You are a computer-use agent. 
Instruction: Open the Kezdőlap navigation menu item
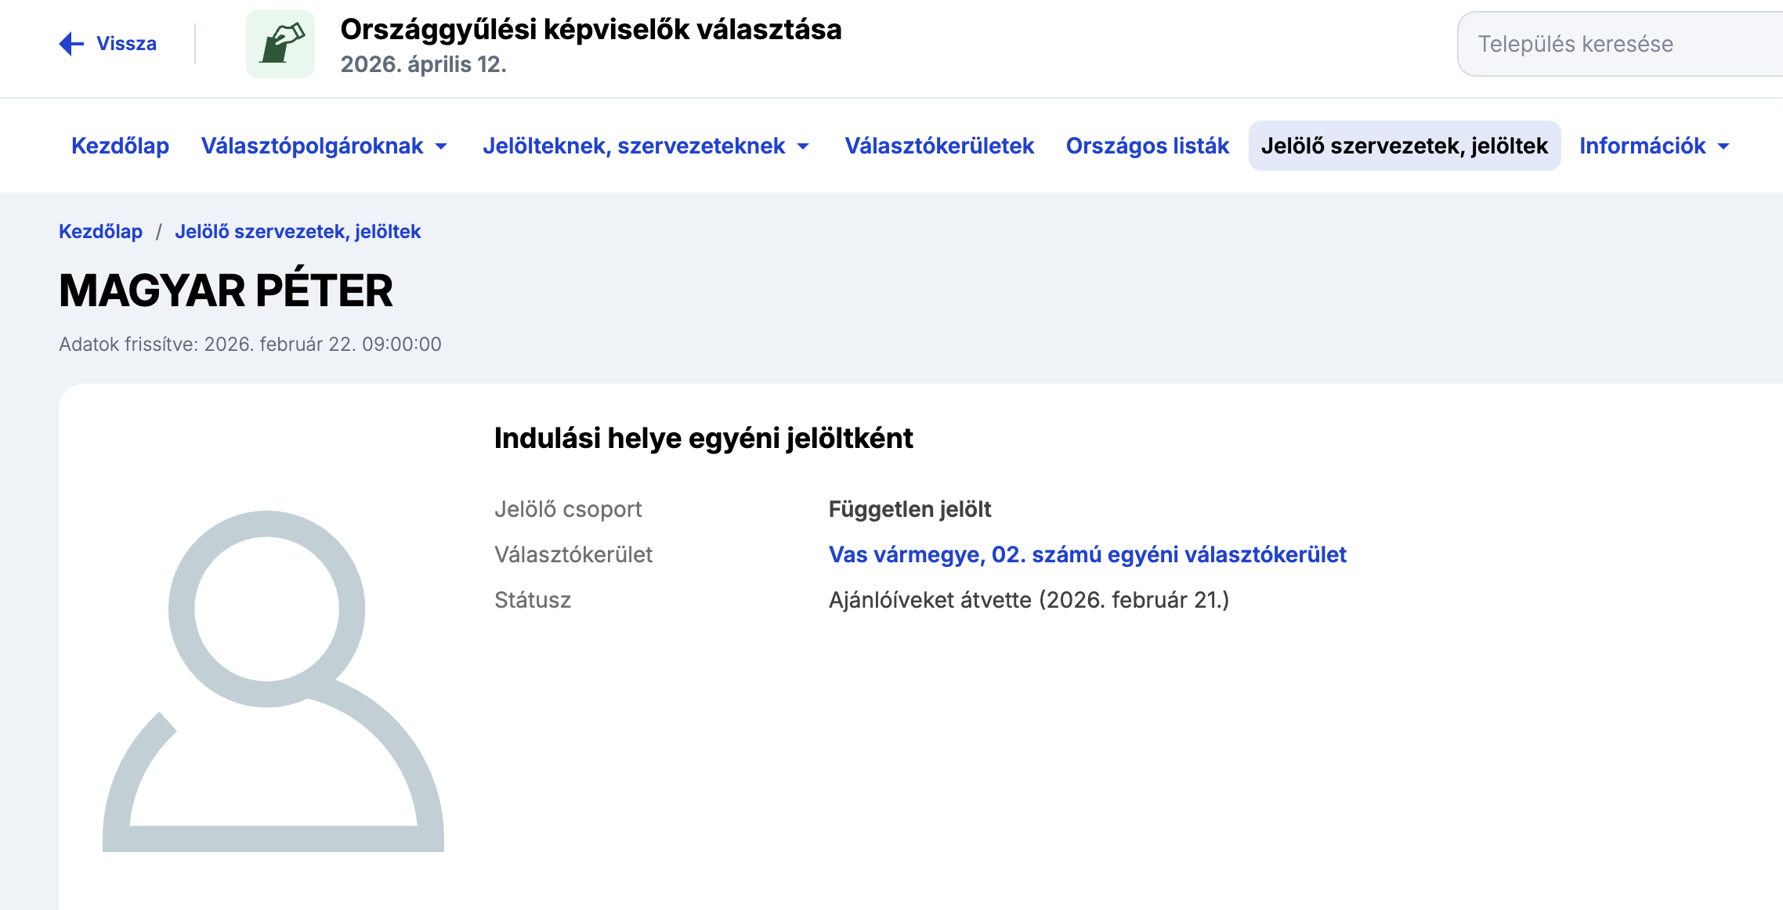[120, 146]
